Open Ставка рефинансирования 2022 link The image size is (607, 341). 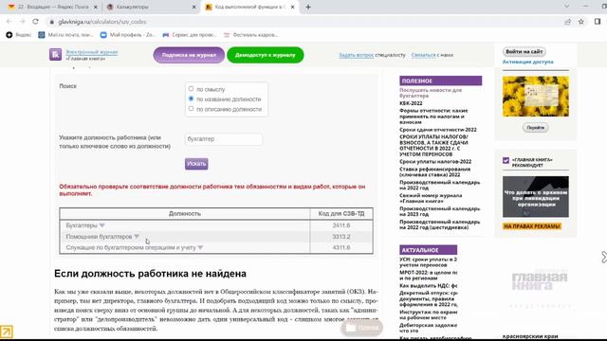coord(434,172)
